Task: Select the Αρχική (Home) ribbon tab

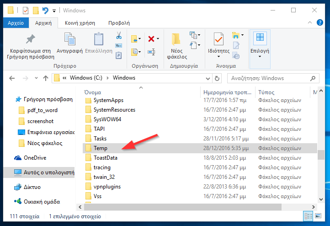Action: tap(43, 23)
